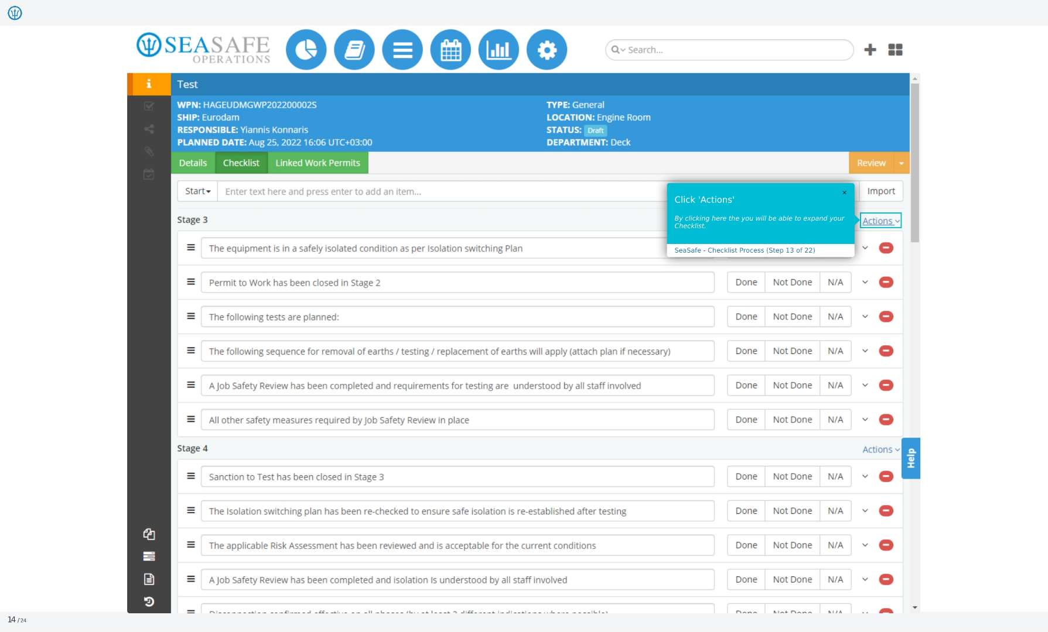Open the calendar round icon

450,50
